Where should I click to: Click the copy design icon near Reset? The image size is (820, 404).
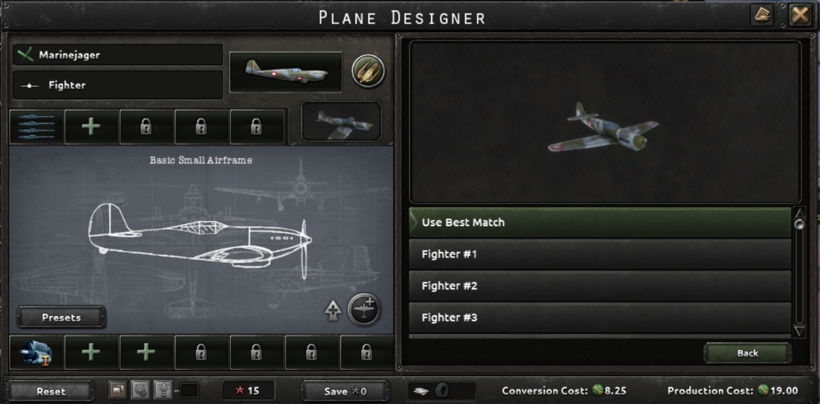[x=118, y=390]
